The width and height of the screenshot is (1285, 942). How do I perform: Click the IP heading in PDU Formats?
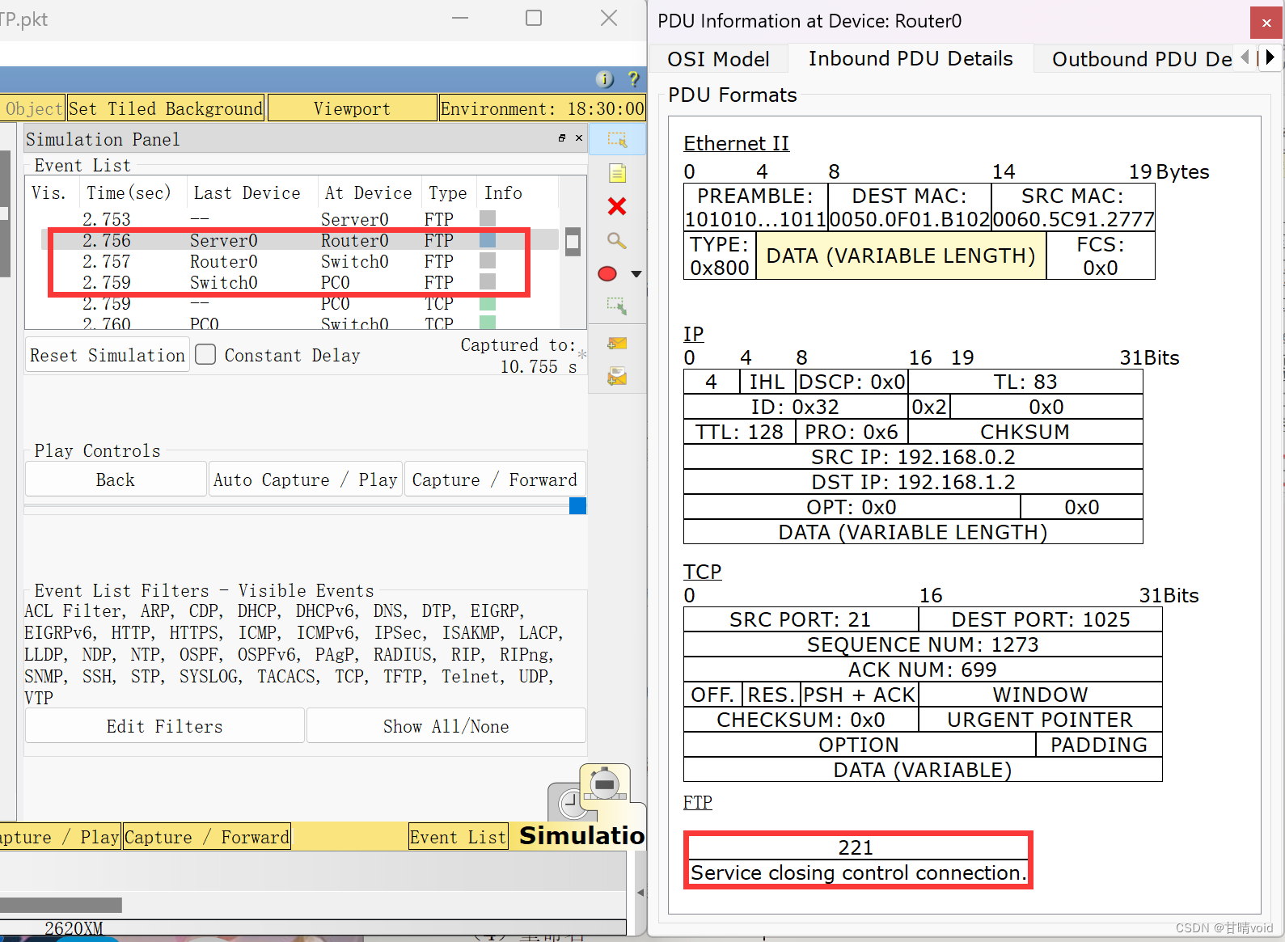pos(693,334)
